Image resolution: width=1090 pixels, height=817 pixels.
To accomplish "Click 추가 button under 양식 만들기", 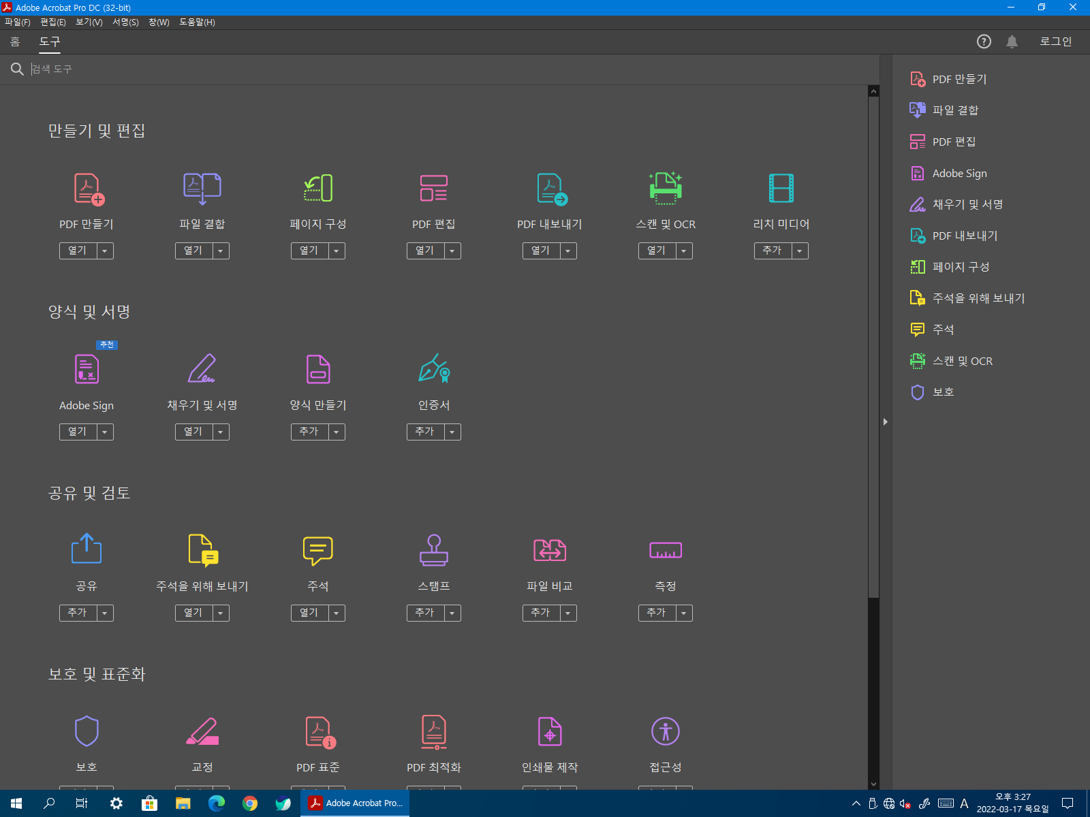I will pos(309,432).
